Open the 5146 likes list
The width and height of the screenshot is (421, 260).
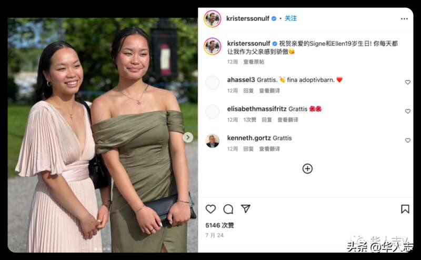pyautogui.click(x=219, y=225)
